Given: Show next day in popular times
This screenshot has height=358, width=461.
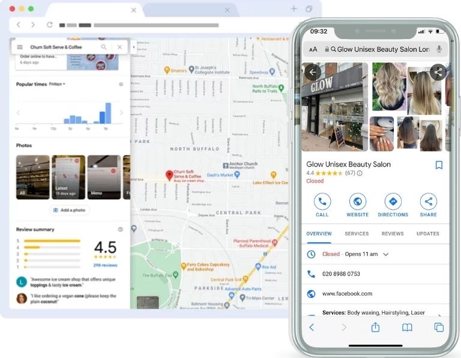Looking at the screenshot, I should pos(121,113).
